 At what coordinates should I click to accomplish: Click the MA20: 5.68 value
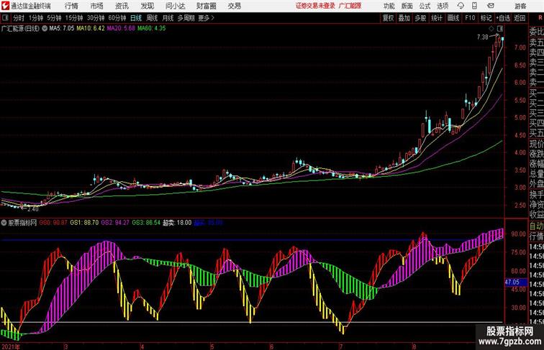[121, 29]
